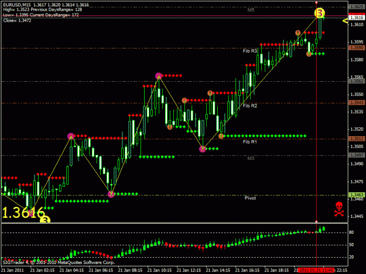Click the 21 Jan 08:15 time axis label
Screen dimensions: 366x274
(x=130, y=270)
